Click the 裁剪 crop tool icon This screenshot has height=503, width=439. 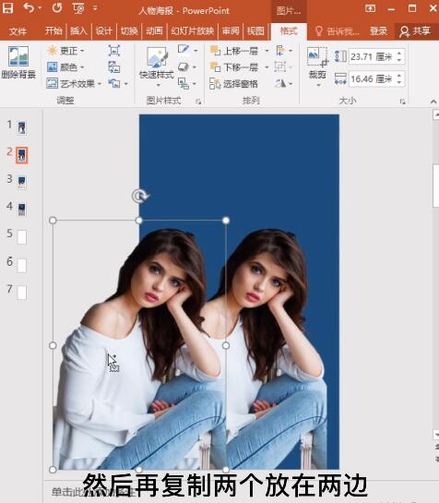pyautogui.click(x=317, y=57)
